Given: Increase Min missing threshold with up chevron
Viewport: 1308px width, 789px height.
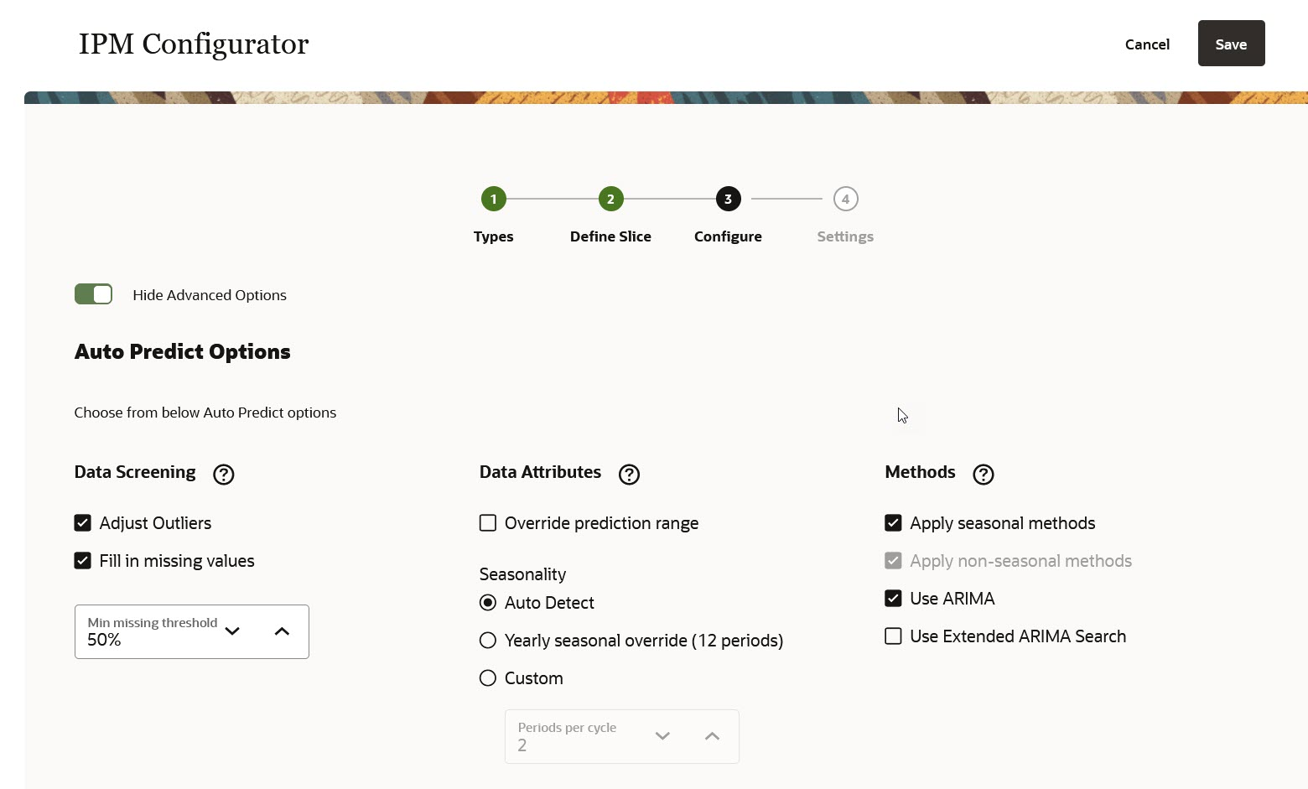Looking at the screenshot, I should (282, 631).
